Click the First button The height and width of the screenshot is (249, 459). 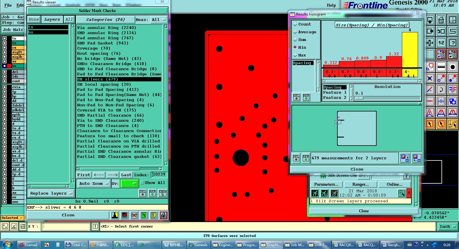tap(84, 175)
